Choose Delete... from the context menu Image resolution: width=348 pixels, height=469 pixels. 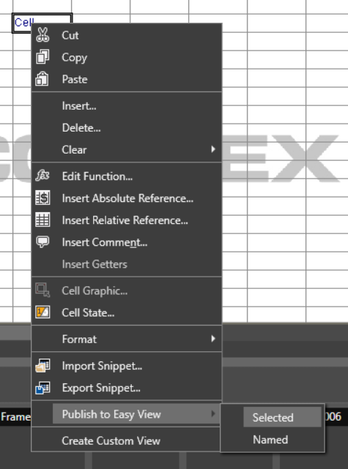click(x=127, y=128)
